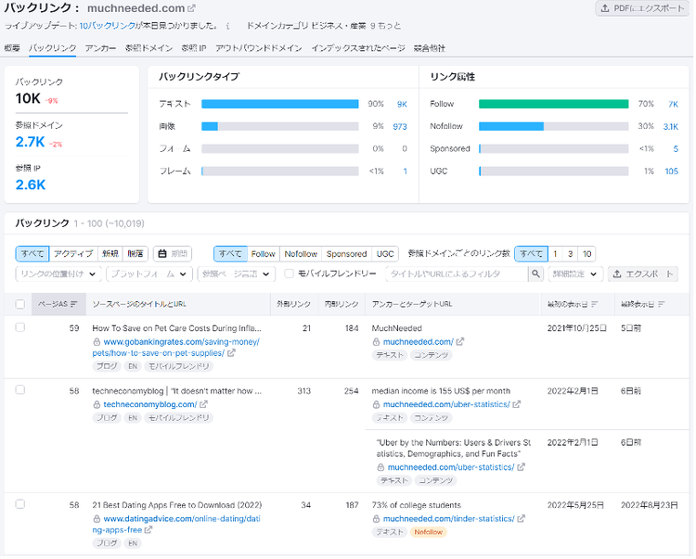Select the gobankingrates row checkbox

[x=20, y=328]
